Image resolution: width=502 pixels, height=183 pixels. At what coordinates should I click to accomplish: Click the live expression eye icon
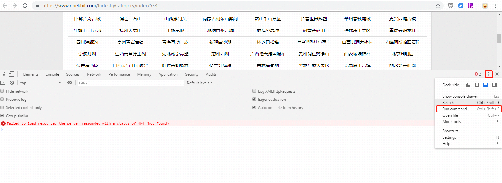[x=70, y=83]
